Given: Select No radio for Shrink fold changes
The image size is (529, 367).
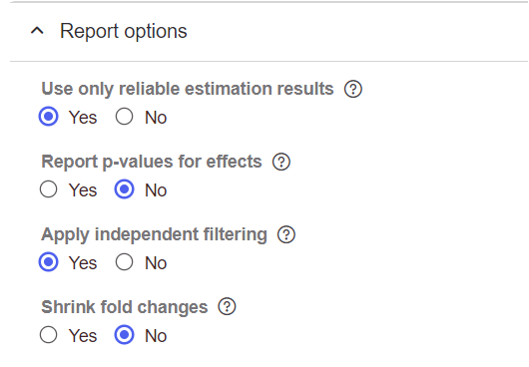Looking at the screenshot, I should [124, 335].
